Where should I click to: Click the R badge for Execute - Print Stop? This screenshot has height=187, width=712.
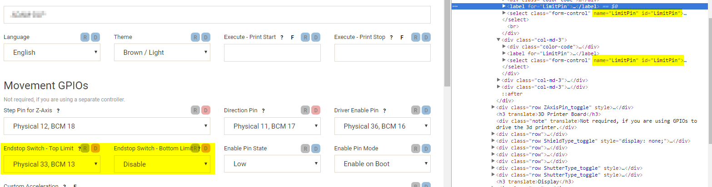(416, 37)
